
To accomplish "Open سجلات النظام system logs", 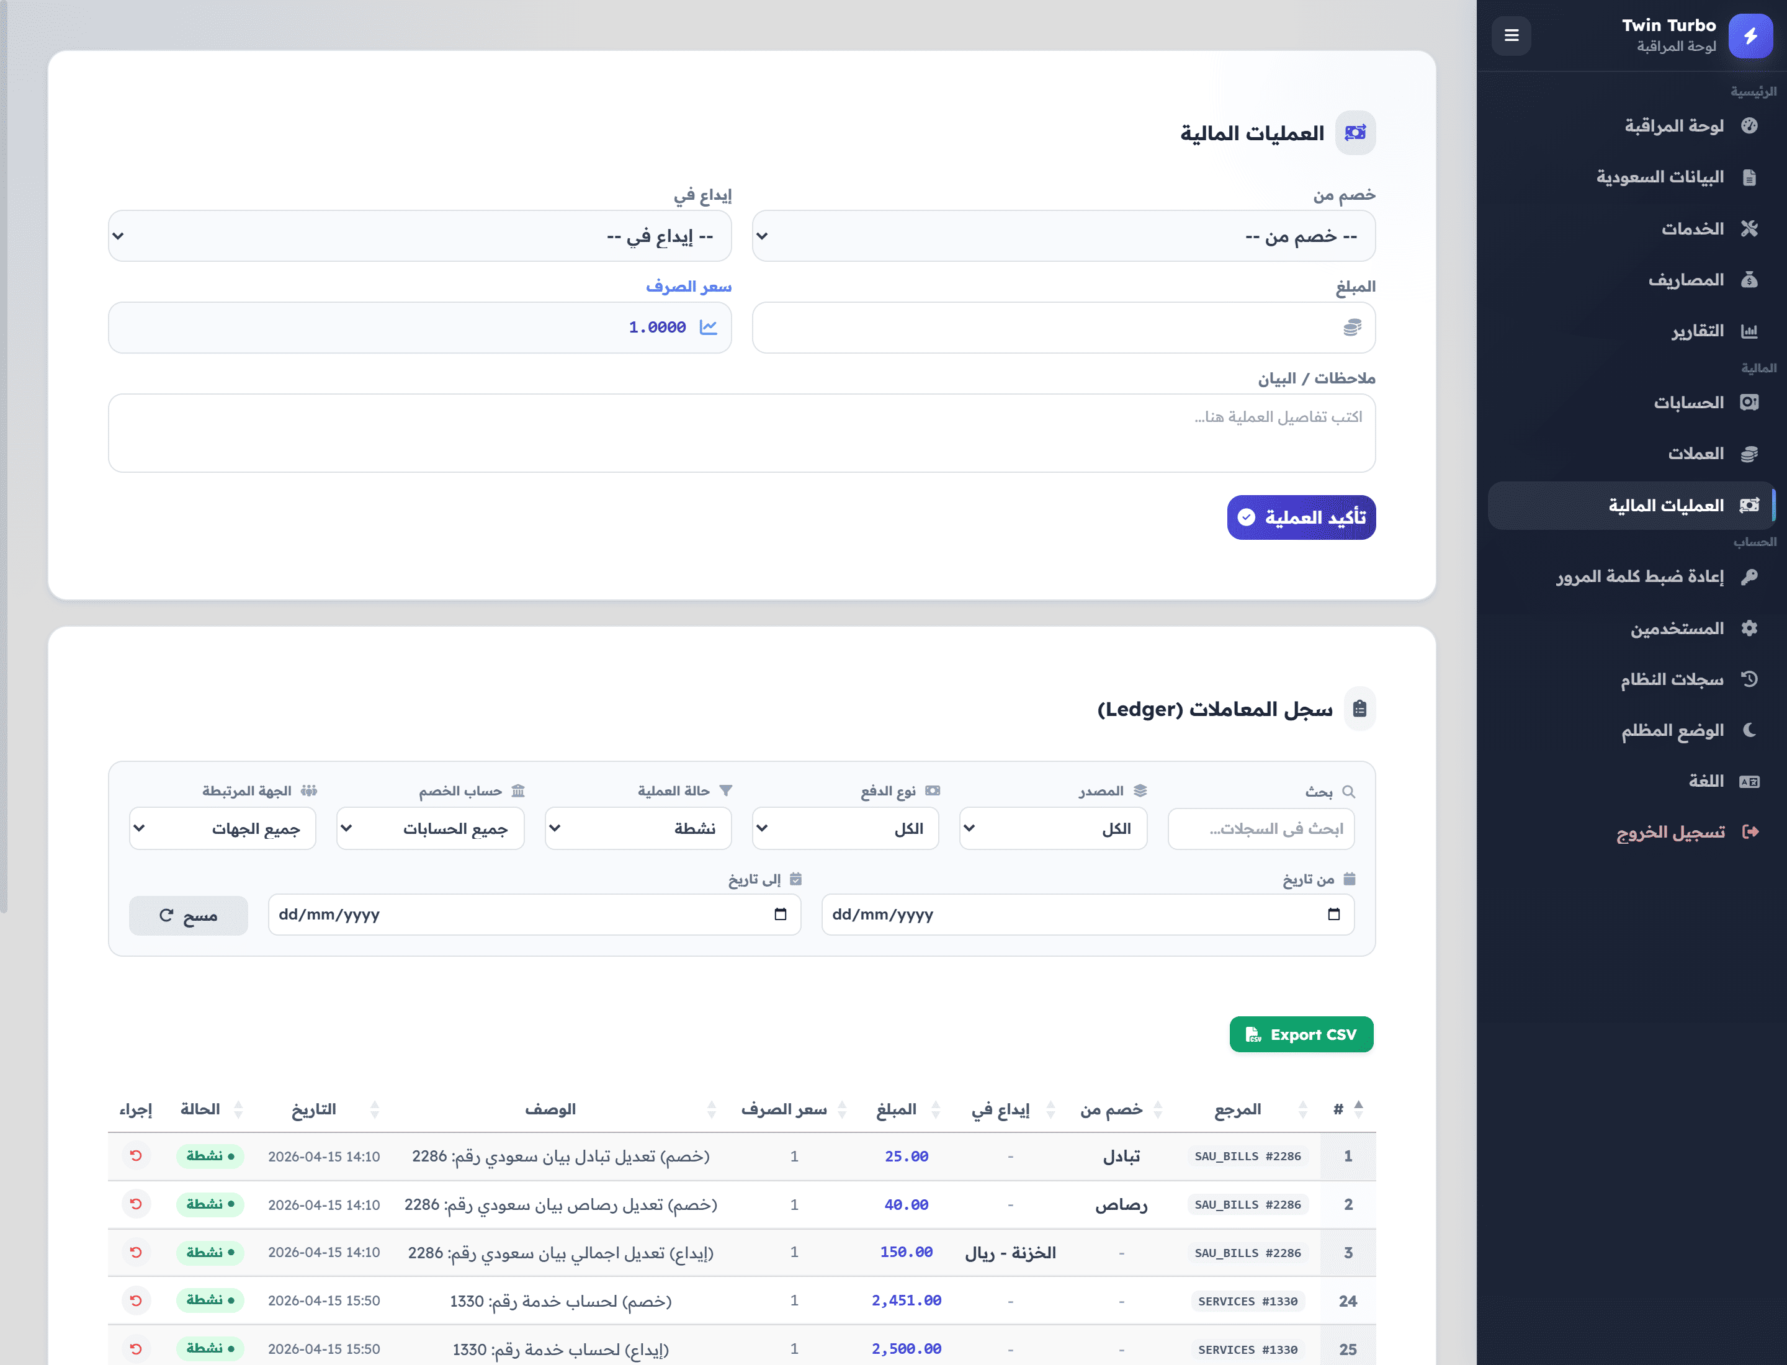I will [x=1632, y=680].
